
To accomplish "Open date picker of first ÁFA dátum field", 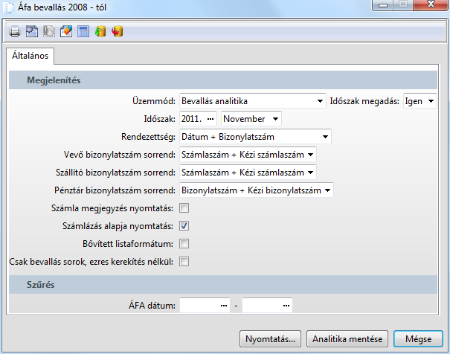I will coord(224,306).
